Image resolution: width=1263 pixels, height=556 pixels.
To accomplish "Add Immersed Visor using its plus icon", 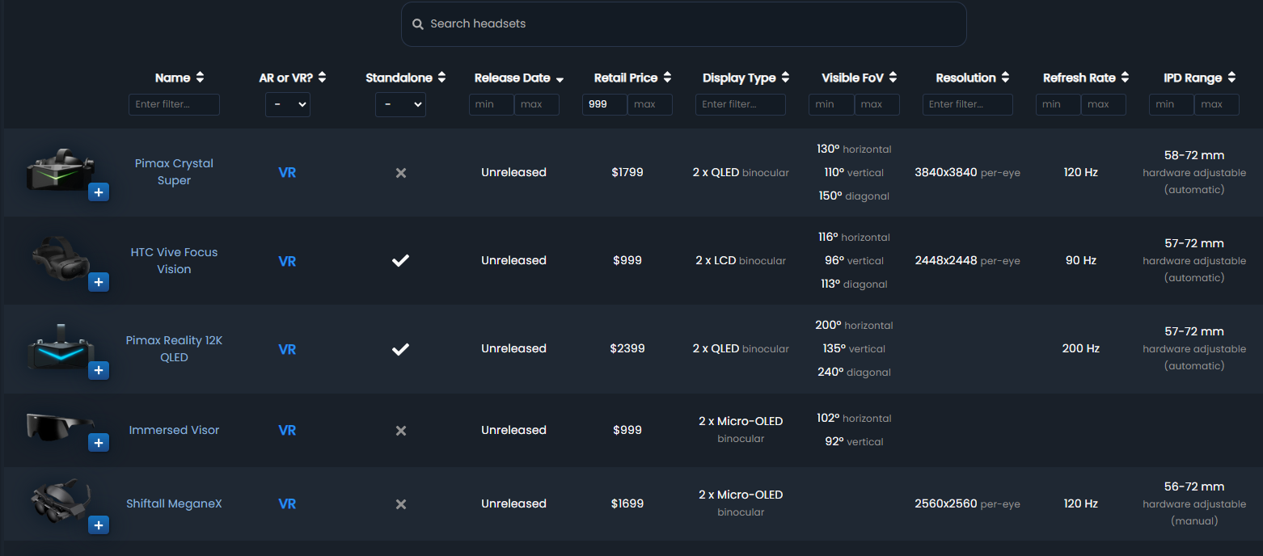I will (99, 443).
